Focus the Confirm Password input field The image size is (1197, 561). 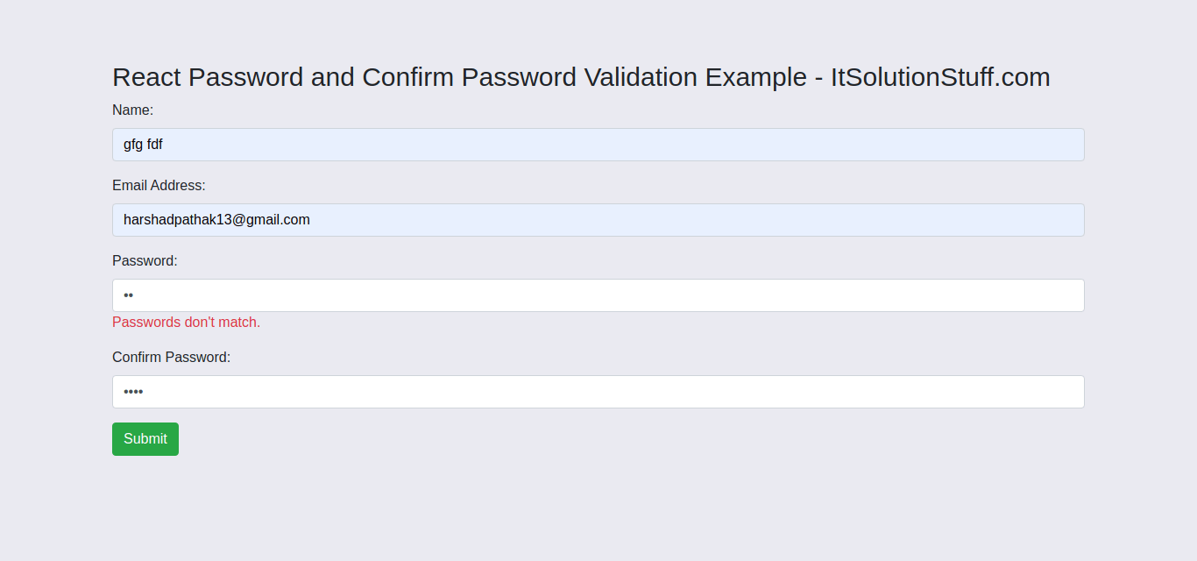(x=598, y=392)
